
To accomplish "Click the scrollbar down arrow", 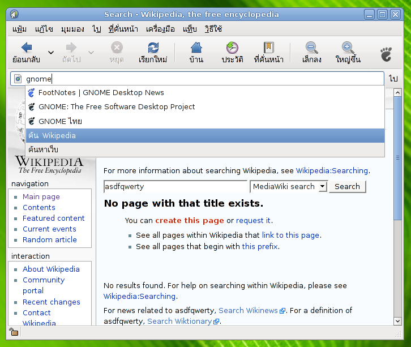I will [397, 322].
